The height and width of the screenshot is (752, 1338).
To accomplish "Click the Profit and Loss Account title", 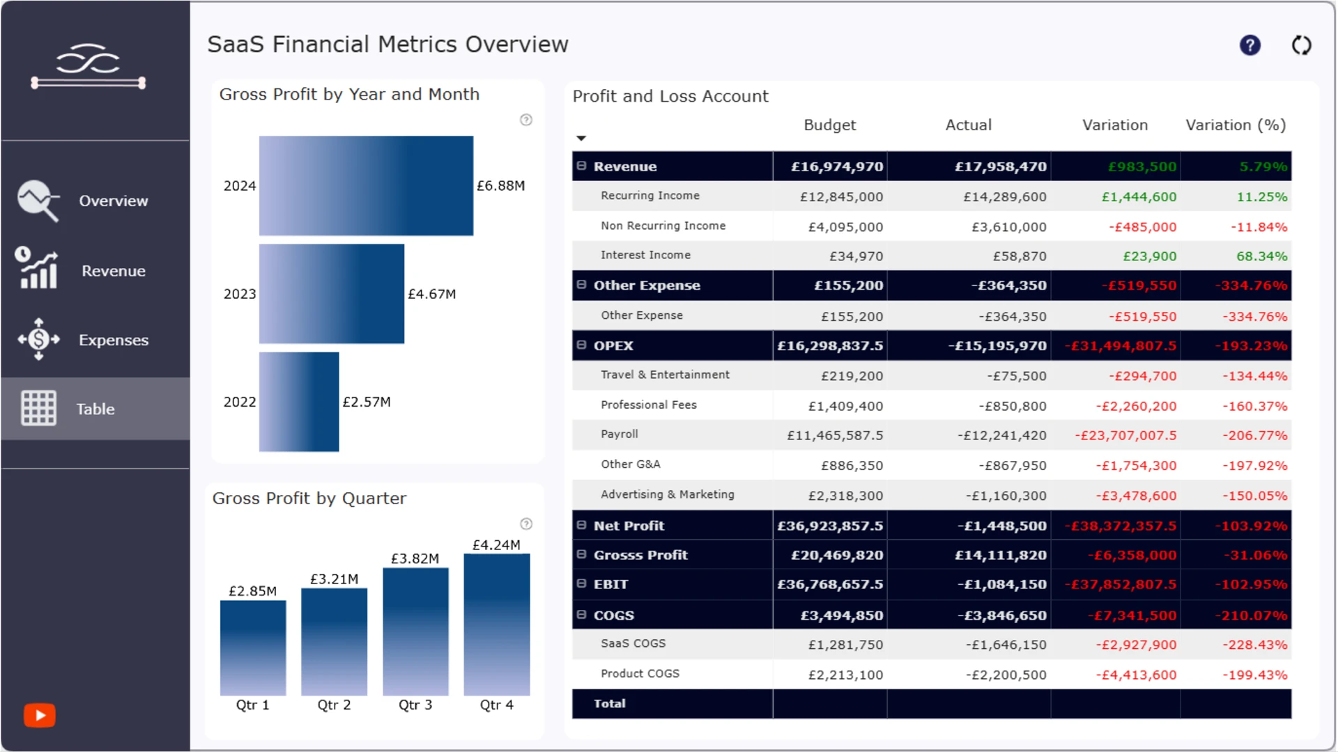I will tap(670, 96).
